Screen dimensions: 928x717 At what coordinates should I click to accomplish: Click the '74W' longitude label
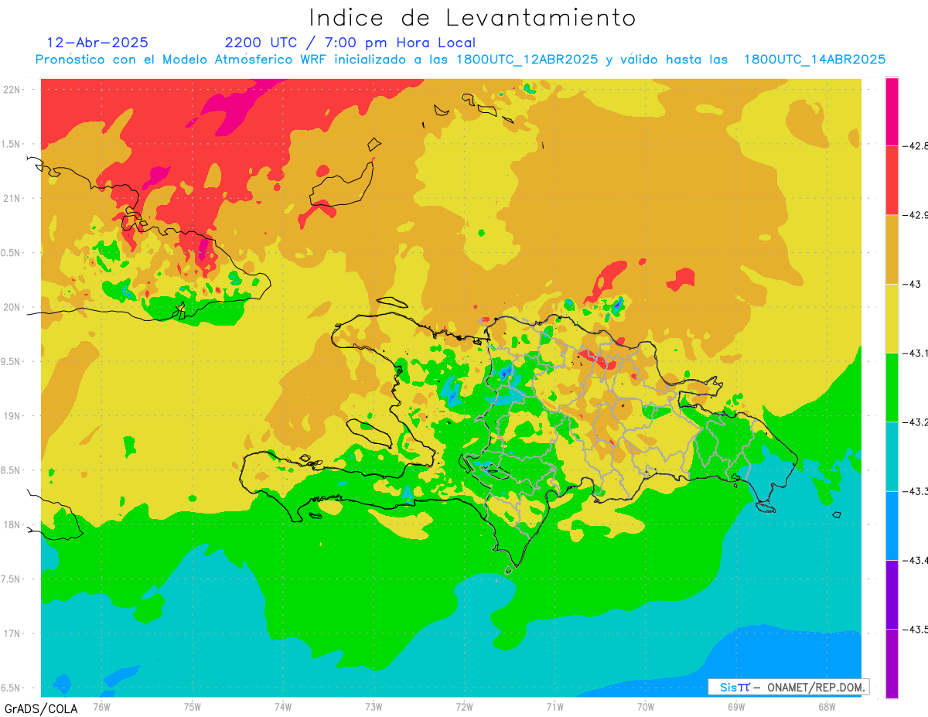(x=283, y=706)
